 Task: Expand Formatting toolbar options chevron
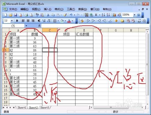tap(77, 21)
